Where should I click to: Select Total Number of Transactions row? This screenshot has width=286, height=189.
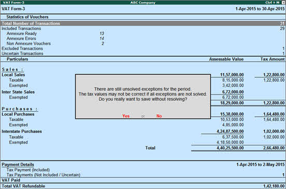[143, 23]
